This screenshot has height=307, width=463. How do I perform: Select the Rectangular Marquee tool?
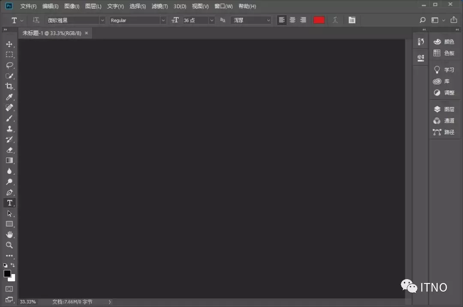(9, 54)
